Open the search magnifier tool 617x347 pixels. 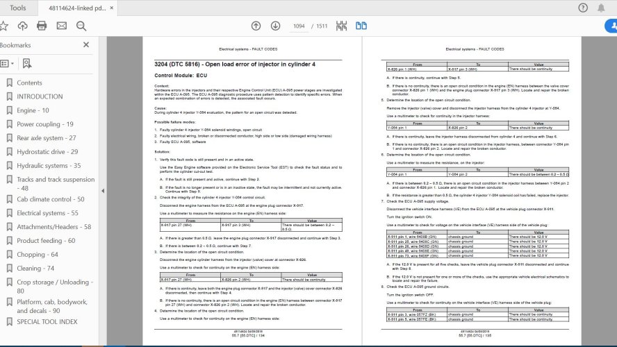(81, 26)
